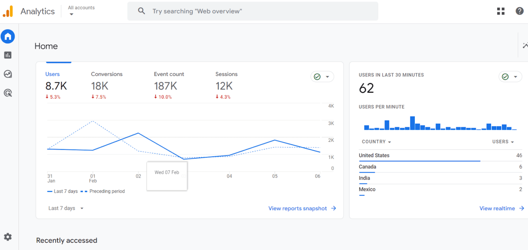Open the View reports snapshot link
Viewport: 528px width, 250px height.
[298, 208]
